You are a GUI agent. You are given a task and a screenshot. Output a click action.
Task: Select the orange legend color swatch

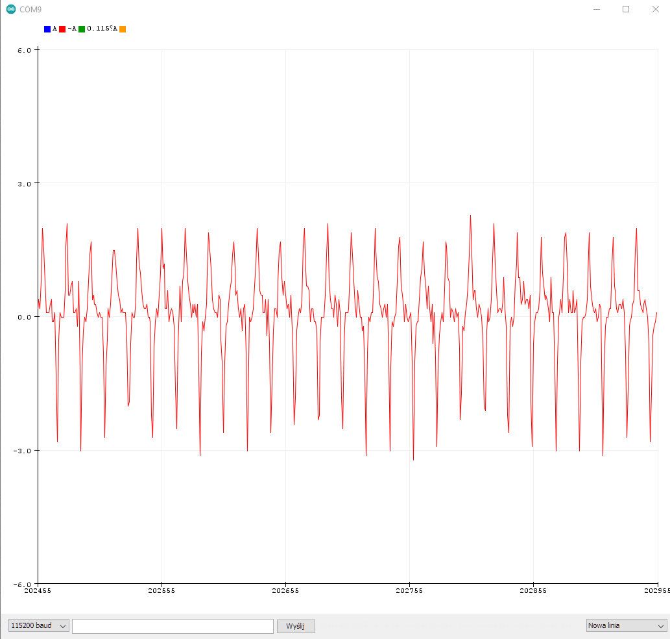tap(123, 29)
